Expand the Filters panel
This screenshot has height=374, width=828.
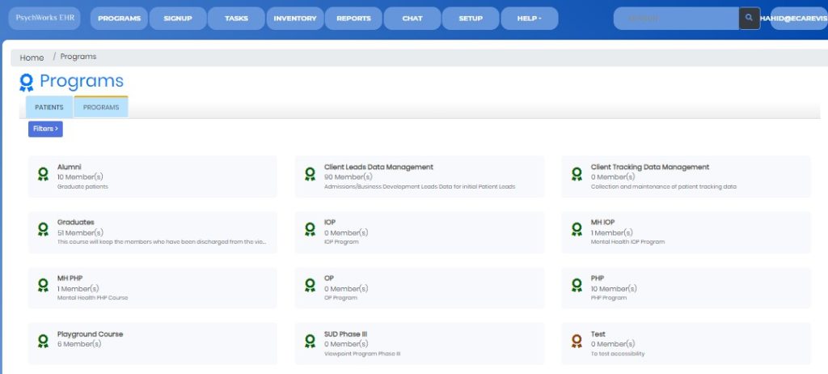click(x=45, y=129)
